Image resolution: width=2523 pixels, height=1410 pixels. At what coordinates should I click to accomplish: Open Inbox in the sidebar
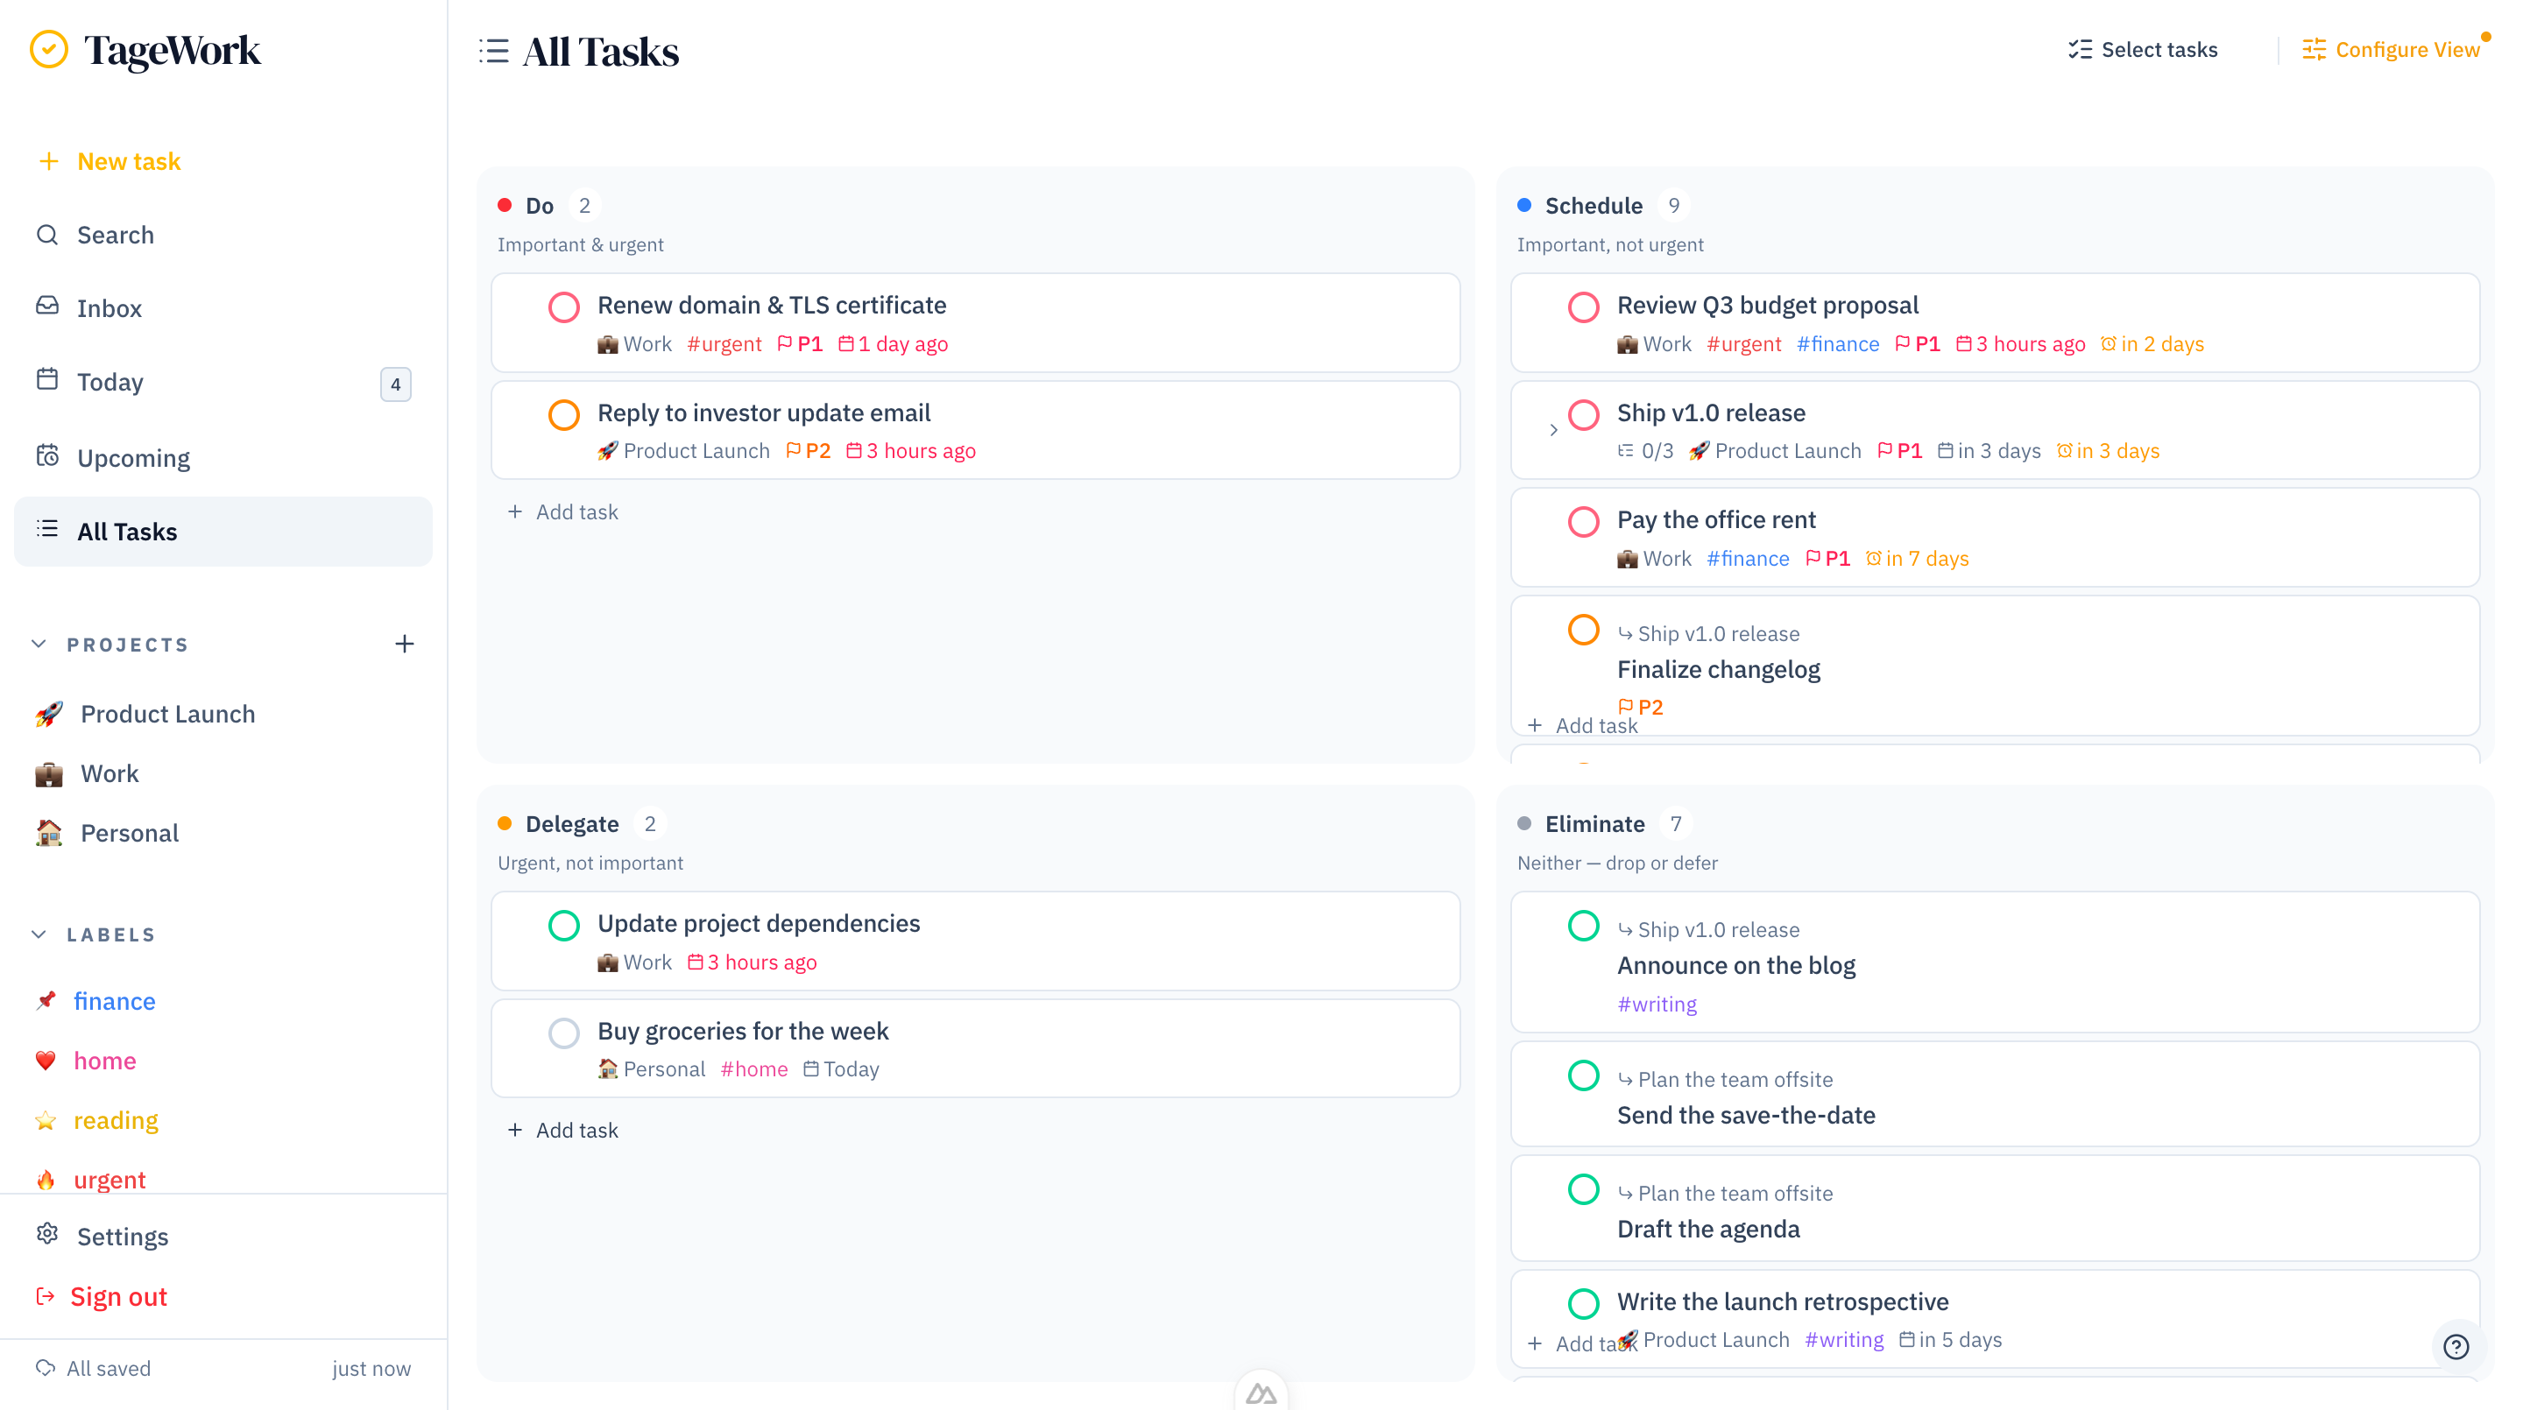223,308
